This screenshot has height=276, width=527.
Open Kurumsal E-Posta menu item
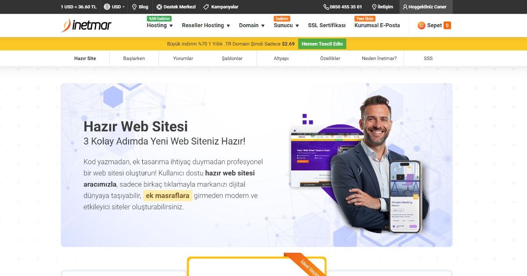tap(377, 25)
